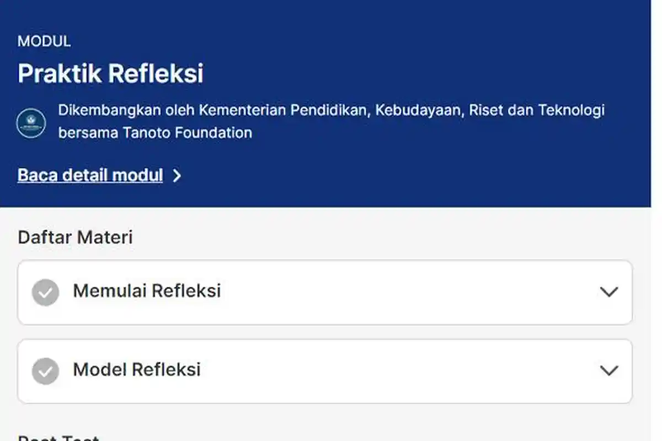The width and height of the screenshot is (662, 441).
Task: Tap the gray completion circle on the second materi card
Action: (x=46, y=371)
